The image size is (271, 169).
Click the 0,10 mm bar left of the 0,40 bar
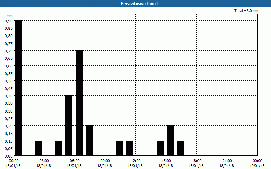pyautogui.click(x=59, y=148)
